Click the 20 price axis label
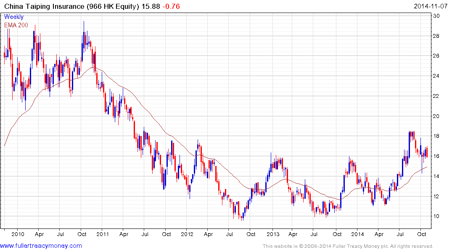The width and height of the screenshot is (452, 252). click(x=436, y=116)
